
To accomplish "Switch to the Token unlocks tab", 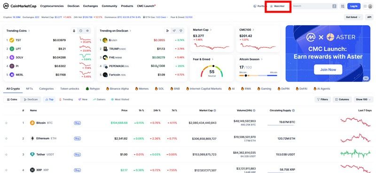I will (x=70, y=89).
